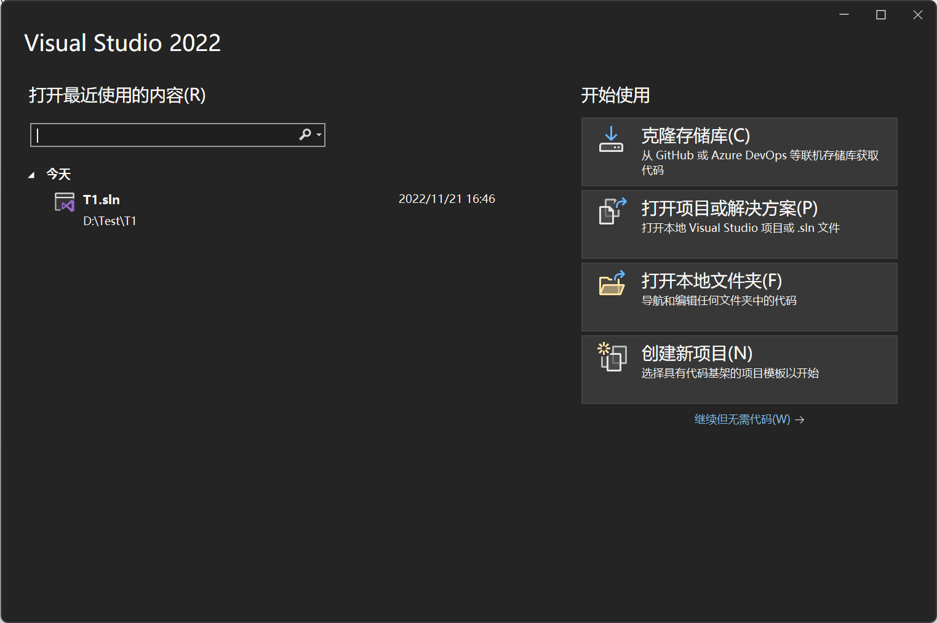Screen dimensions: 937x623
Task: Maximize the Visual Studio 2022 window
Action: (881, 15)
